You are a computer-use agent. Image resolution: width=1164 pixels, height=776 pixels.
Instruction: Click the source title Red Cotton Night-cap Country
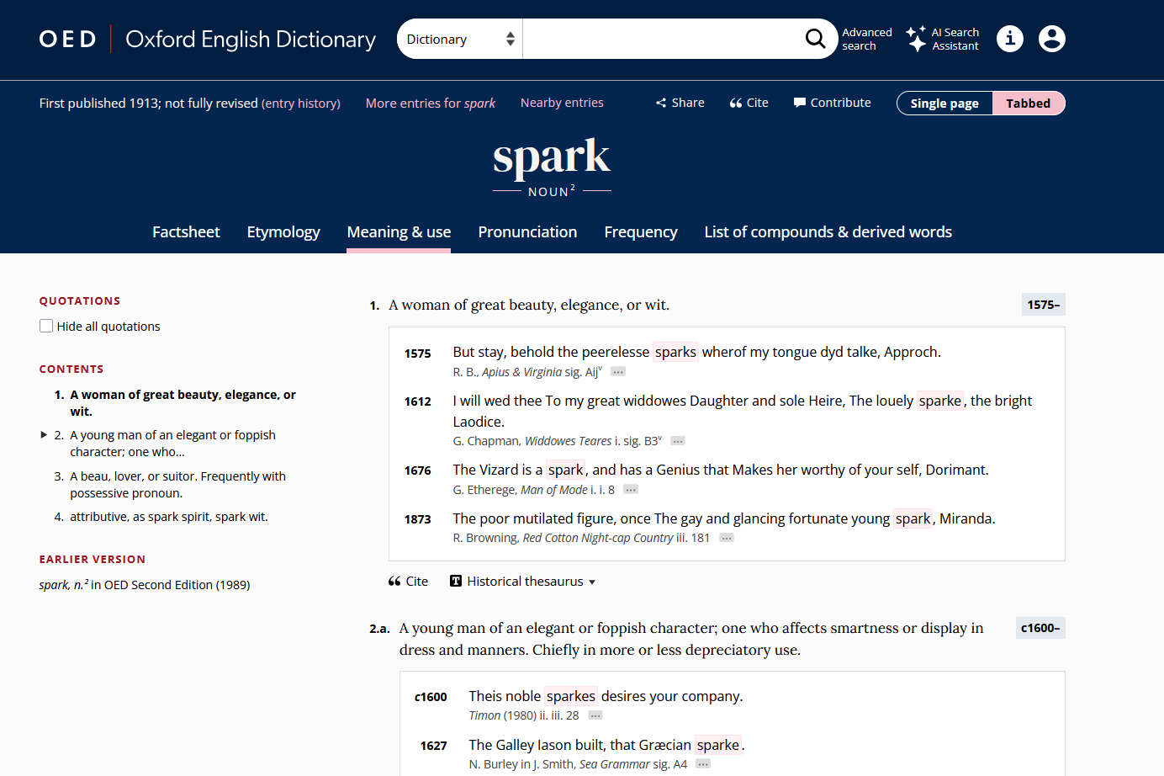click(598, 538)
